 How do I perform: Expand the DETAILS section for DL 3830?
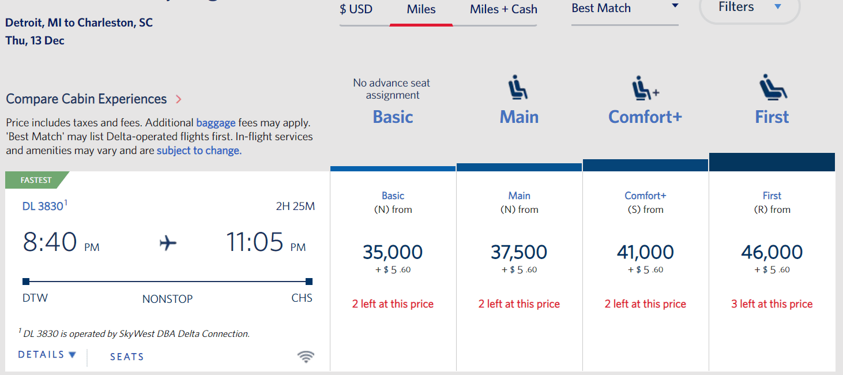pyautogui.click(x=46, y=354)
